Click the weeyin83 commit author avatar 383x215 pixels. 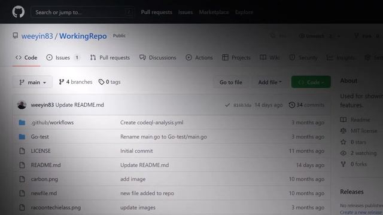click(x=22, y=105)
